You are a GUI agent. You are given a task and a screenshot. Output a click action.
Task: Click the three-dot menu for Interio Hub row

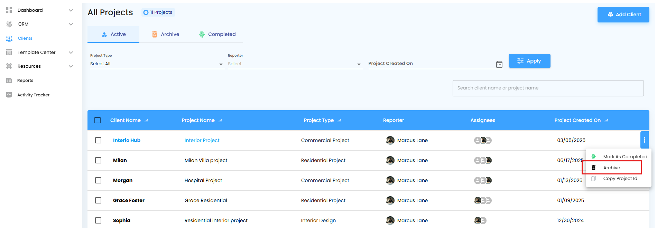point(644,140)
